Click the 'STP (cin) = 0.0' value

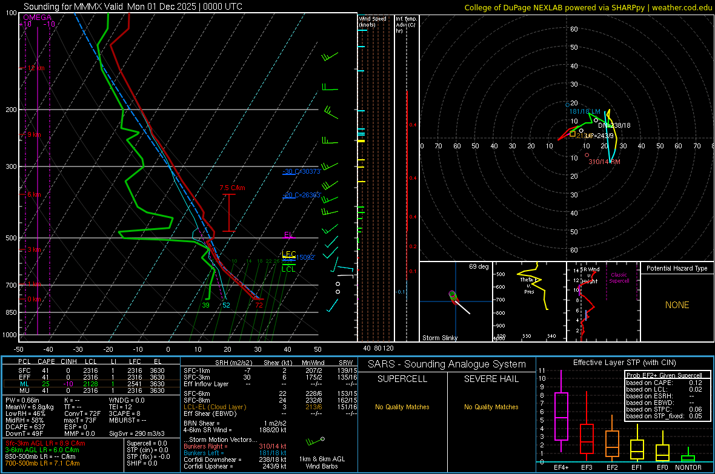pyautogui.click(x=147, y=450)
